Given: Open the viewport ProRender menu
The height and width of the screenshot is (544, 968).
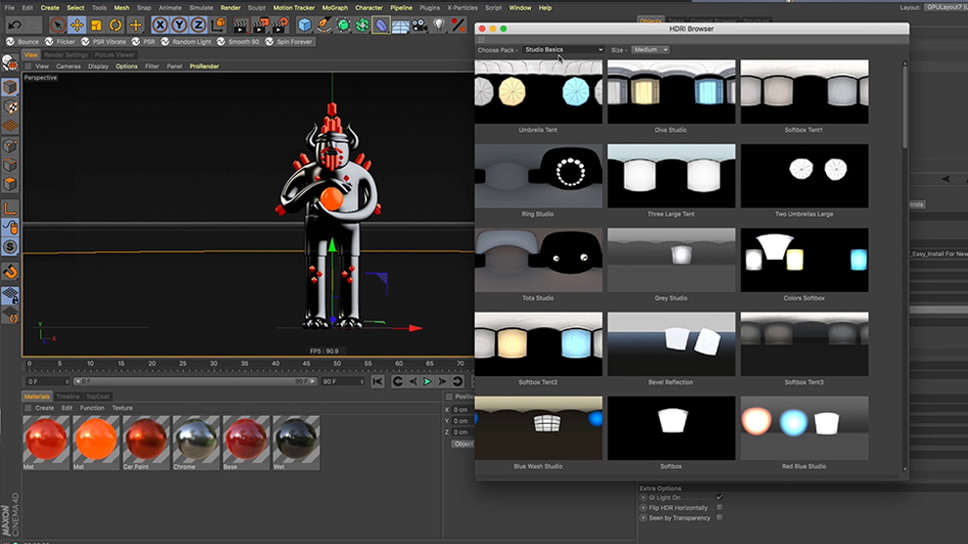Looking at the screenshot, I should pyautogui.click(x=204, y=66).
